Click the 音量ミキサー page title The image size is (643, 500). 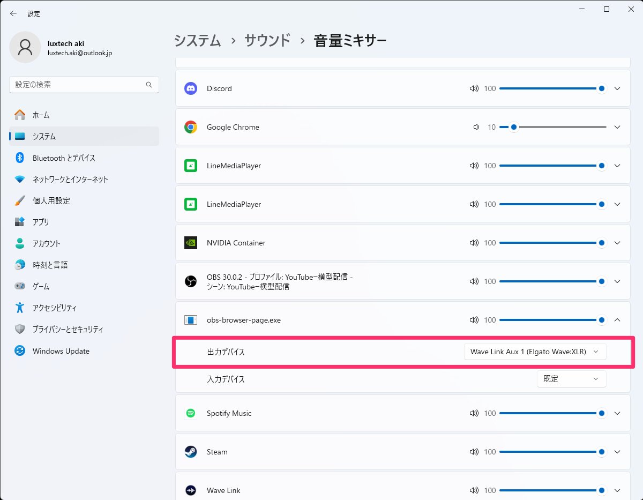[x=350, y=41]
